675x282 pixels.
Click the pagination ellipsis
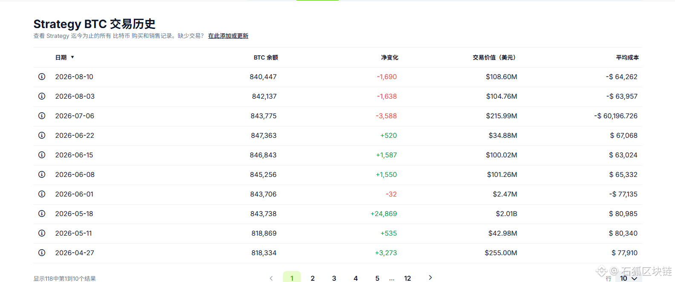392,279
